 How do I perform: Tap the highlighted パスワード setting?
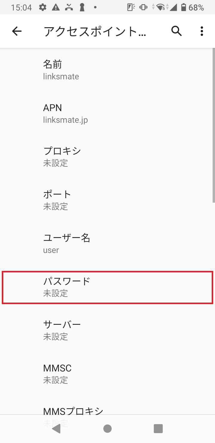click(107, 287)
